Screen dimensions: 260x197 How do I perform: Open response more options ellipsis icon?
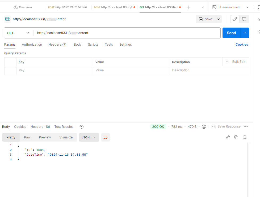click(246, 127)
